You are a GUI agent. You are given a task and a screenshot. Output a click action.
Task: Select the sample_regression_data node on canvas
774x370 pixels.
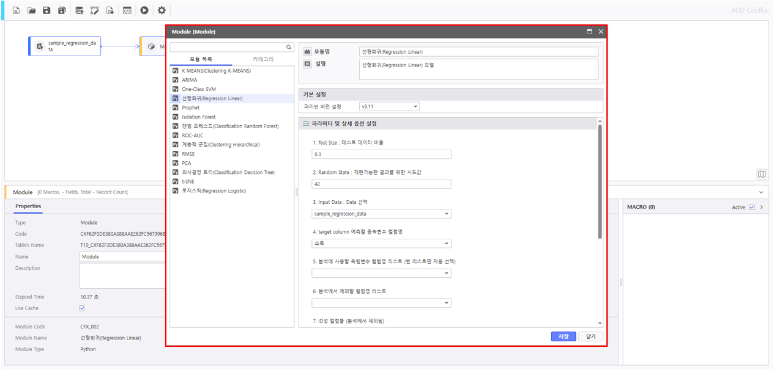(65, 46)
